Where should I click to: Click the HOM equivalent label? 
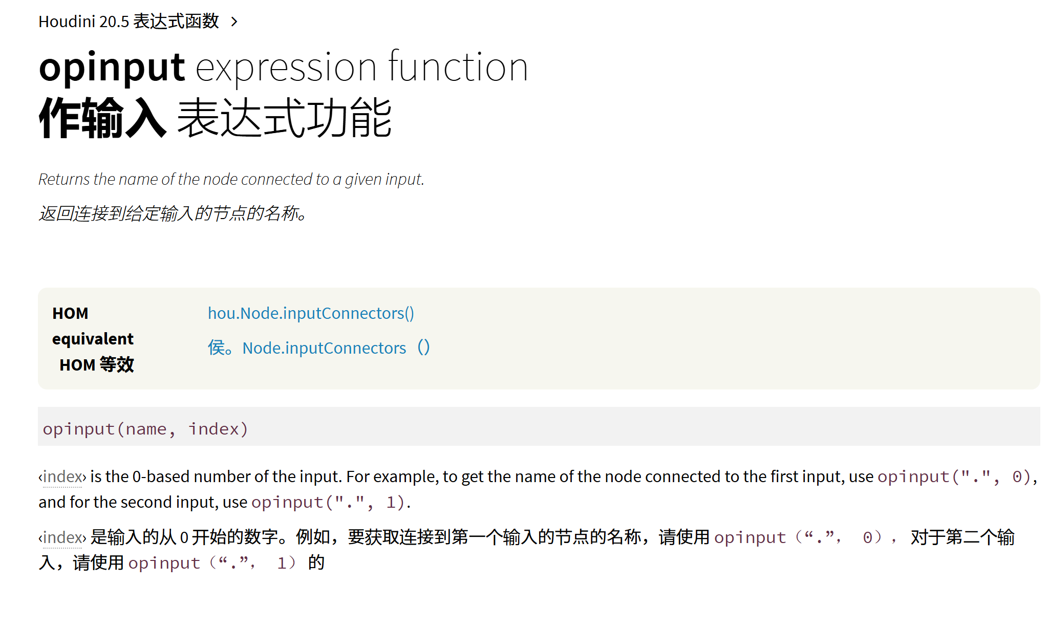tap(93, 326)
